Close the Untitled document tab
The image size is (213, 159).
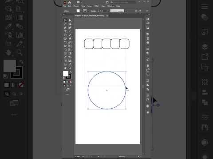tap(107, 15)
